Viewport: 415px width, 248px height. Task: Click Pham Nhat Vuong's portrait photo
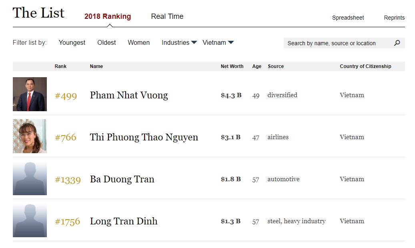[30, 94]
